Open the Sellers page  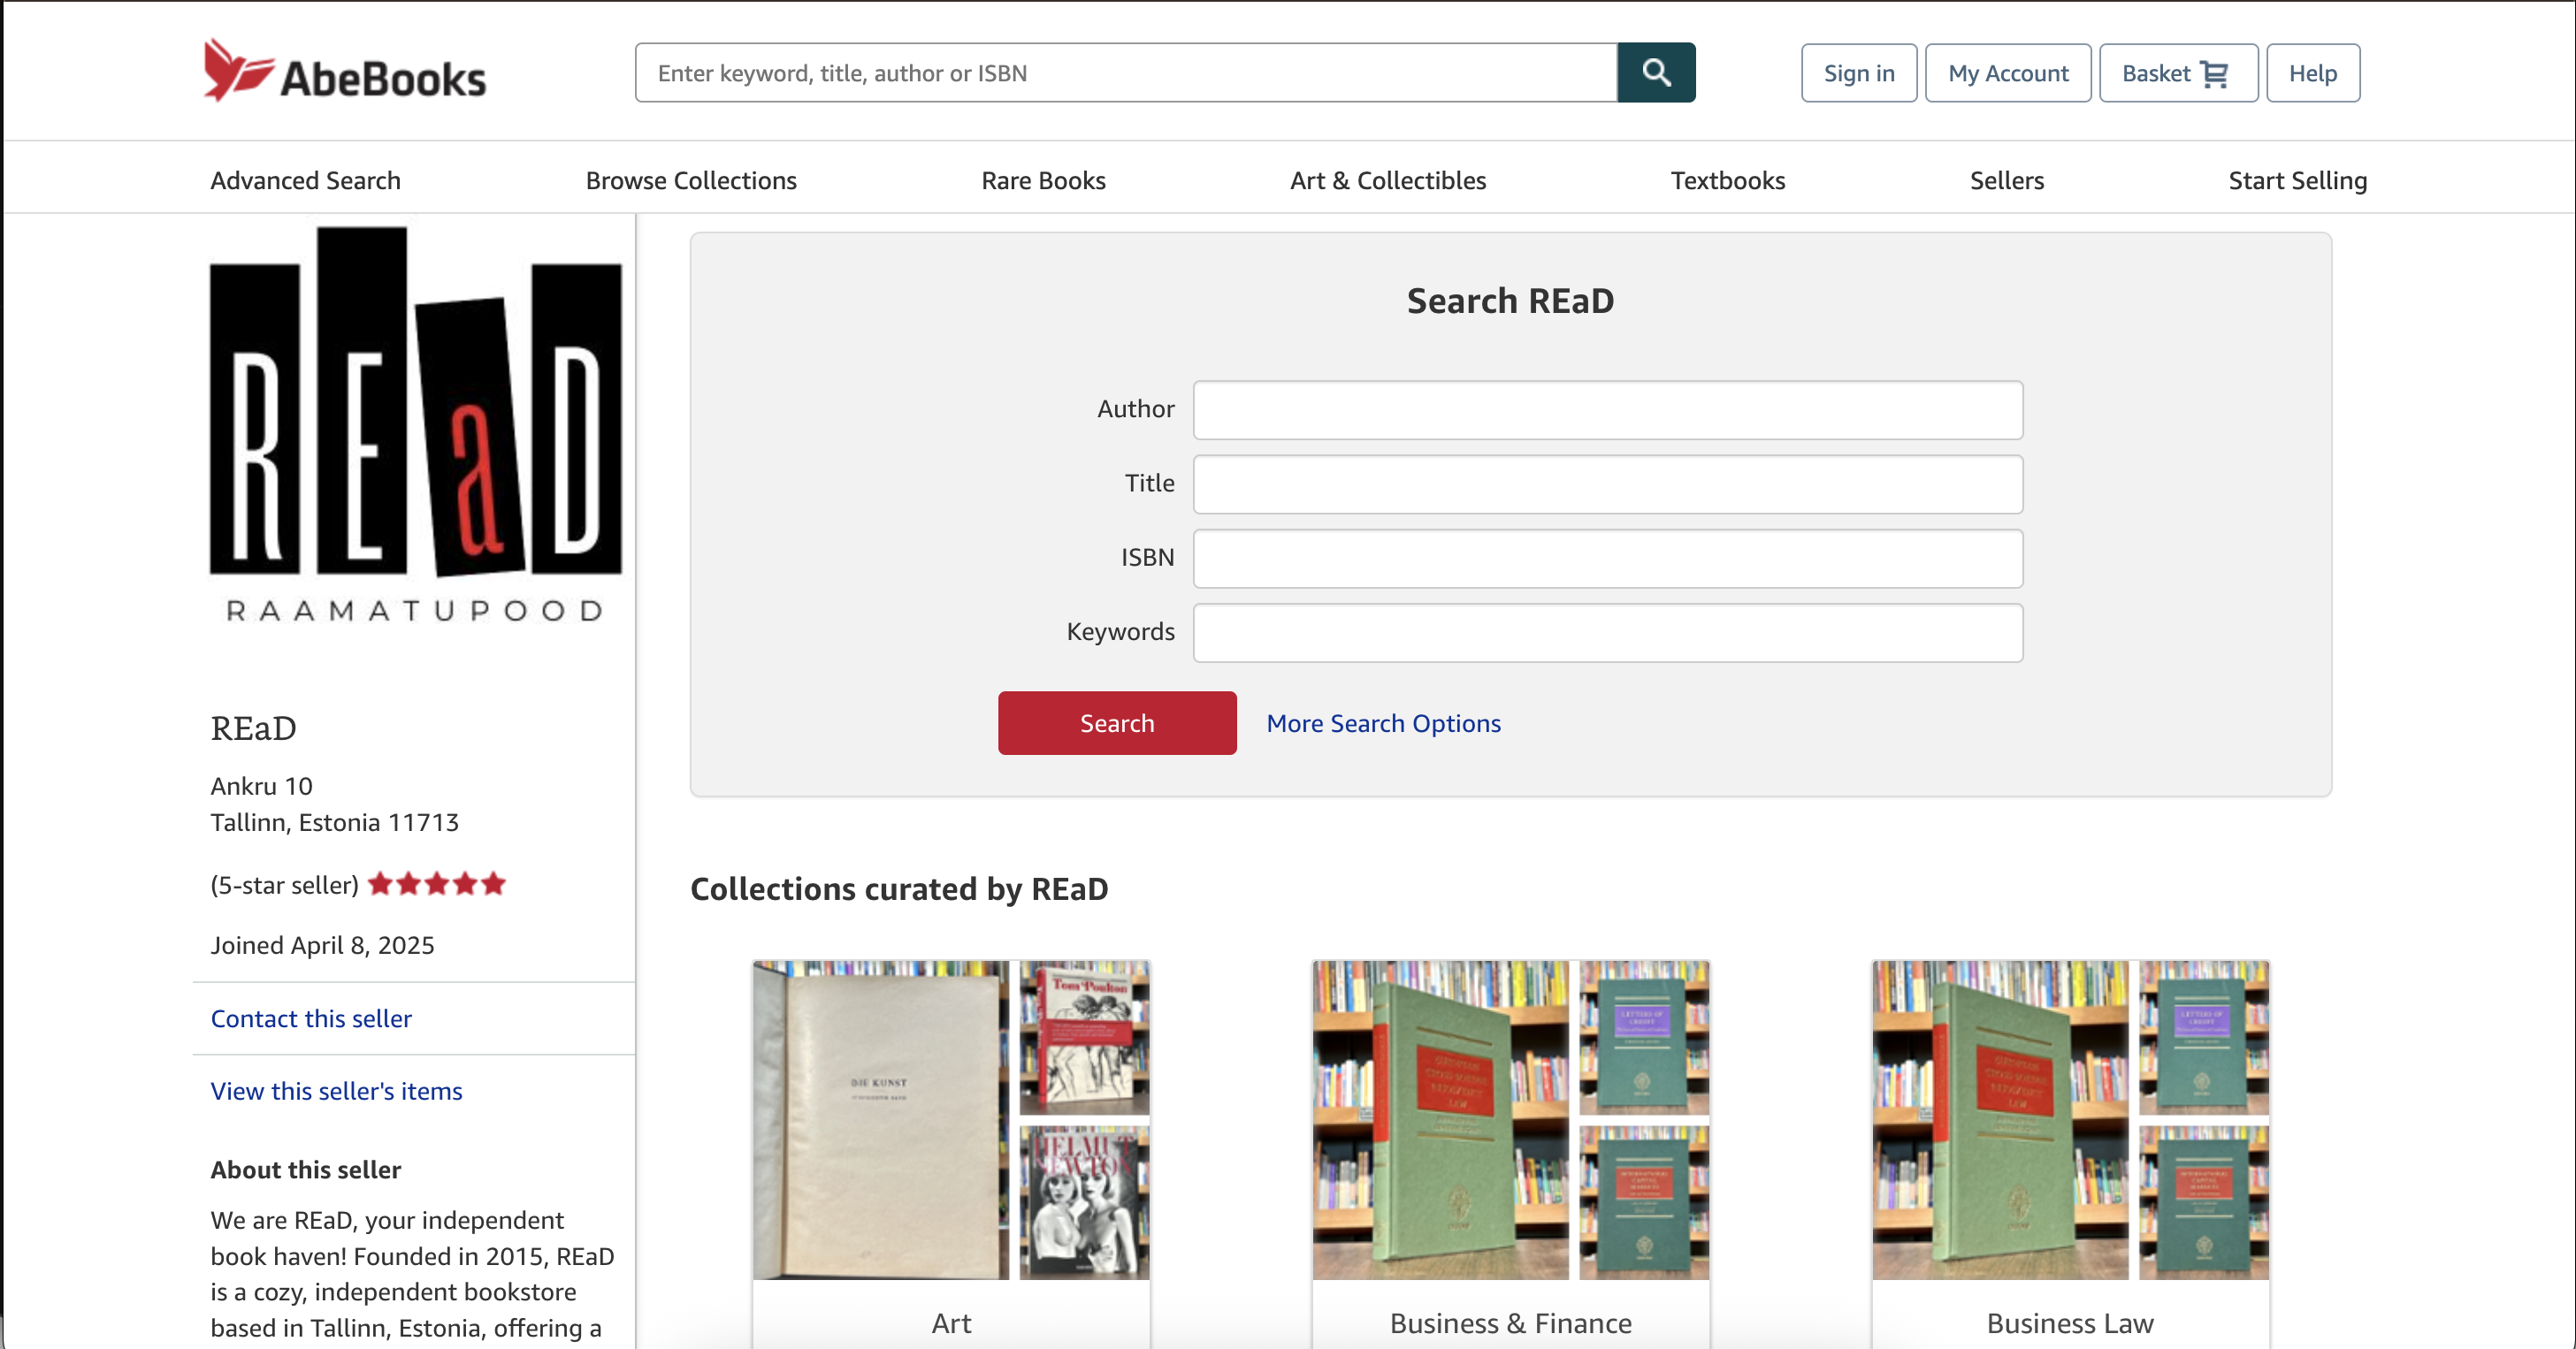(2006, 180)
